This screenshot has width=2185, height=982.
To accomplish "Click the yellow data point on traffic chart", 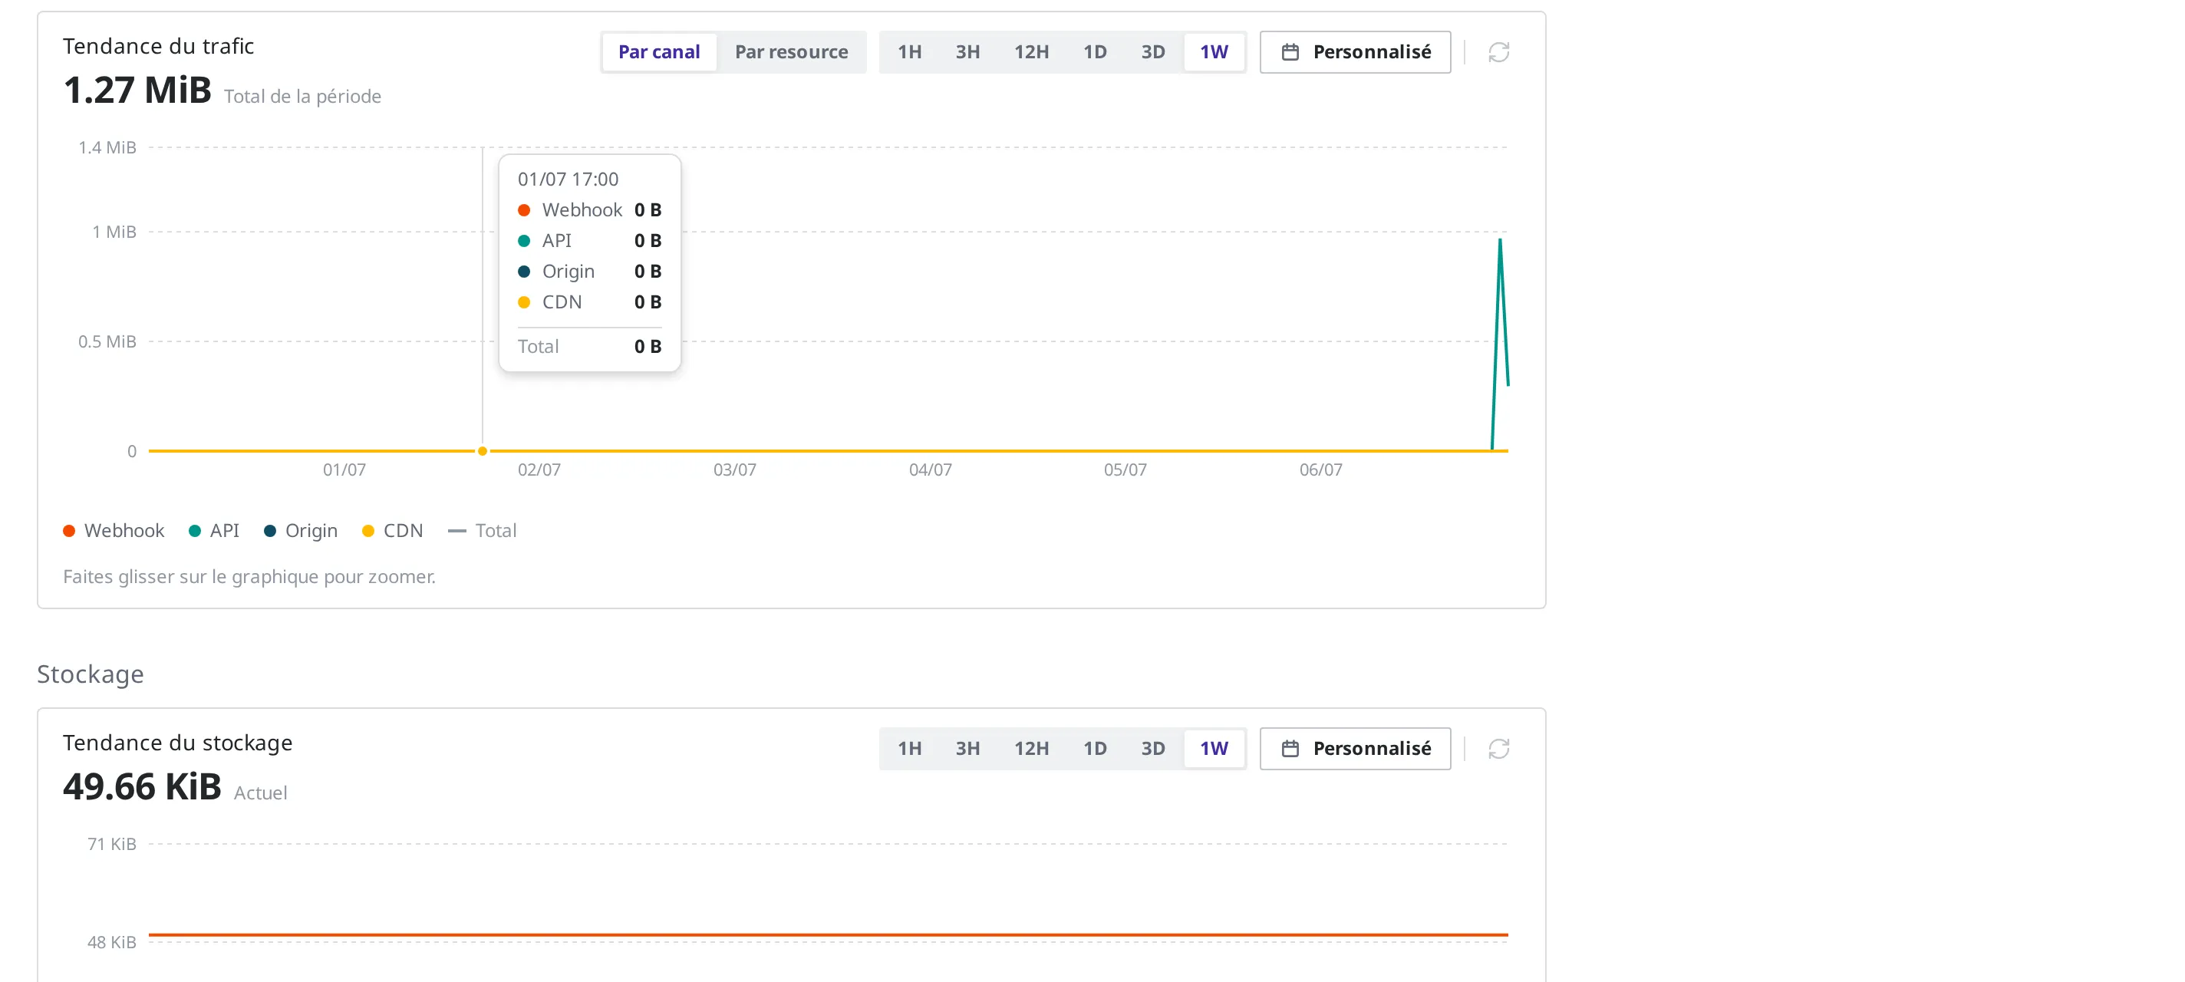I will click(483, 451).
